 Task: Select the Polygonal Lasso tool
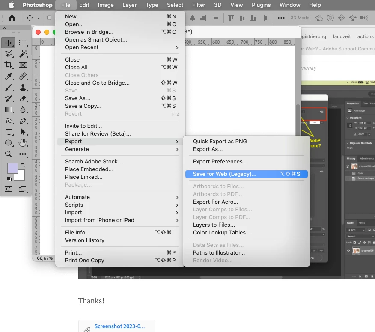click(9, 54)
